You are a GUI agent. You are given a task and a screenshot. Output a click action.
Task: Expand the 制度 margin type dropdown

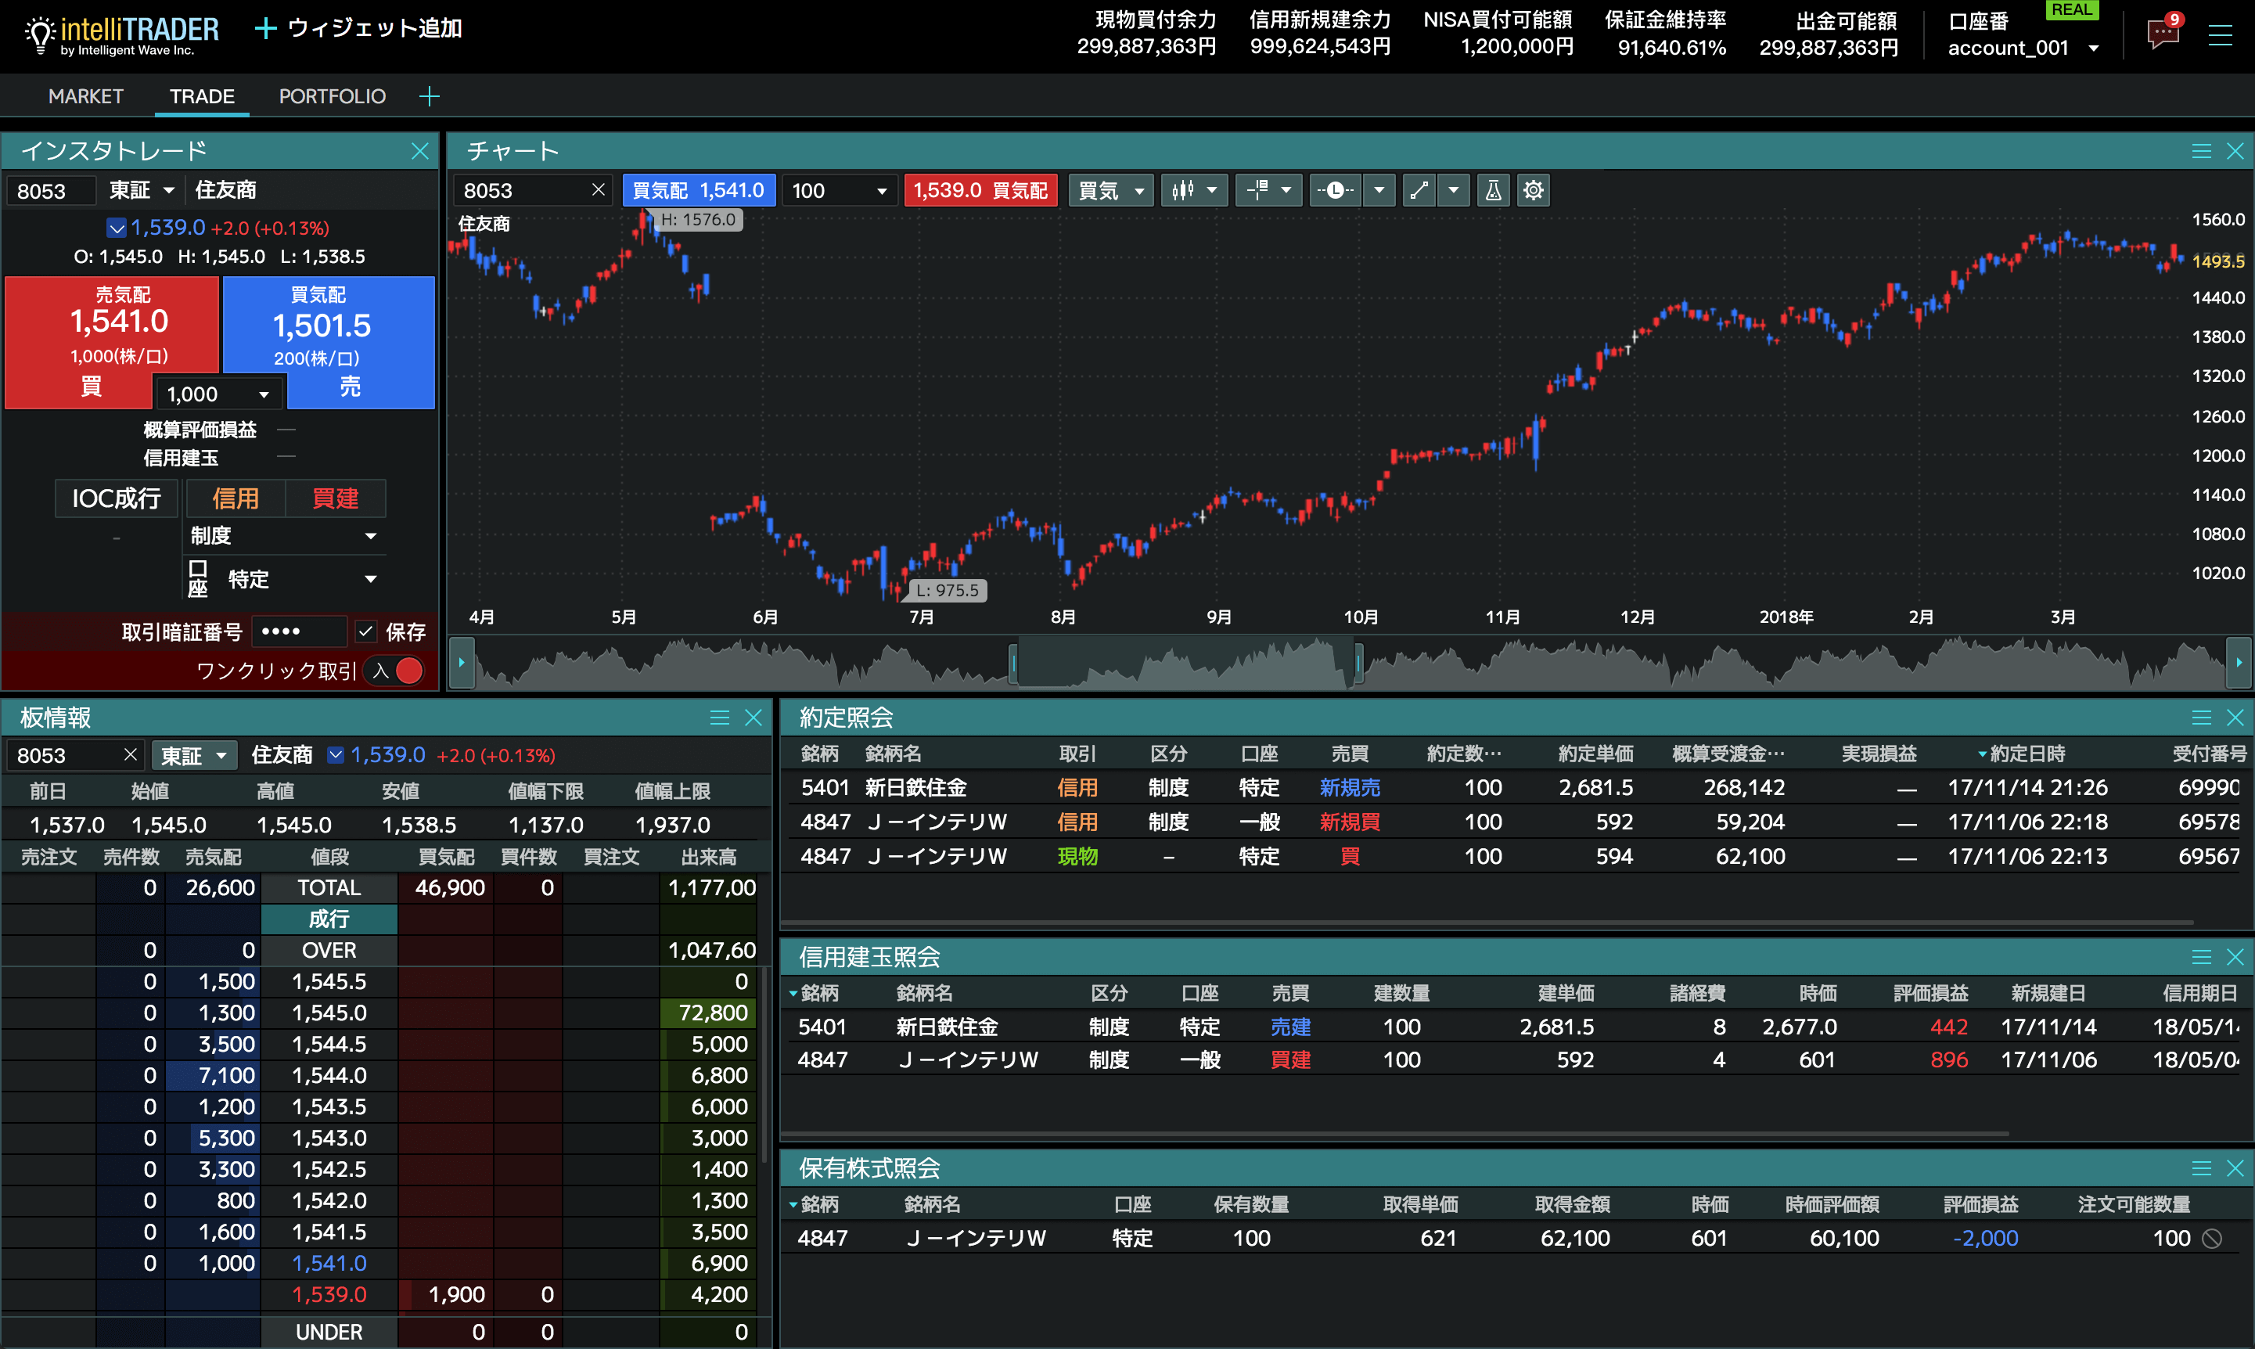point(283,535)
